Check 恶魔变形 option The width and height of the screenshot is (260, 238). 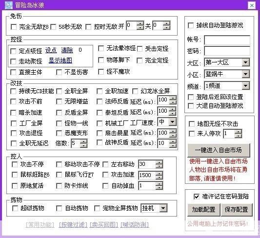(59, 133)
